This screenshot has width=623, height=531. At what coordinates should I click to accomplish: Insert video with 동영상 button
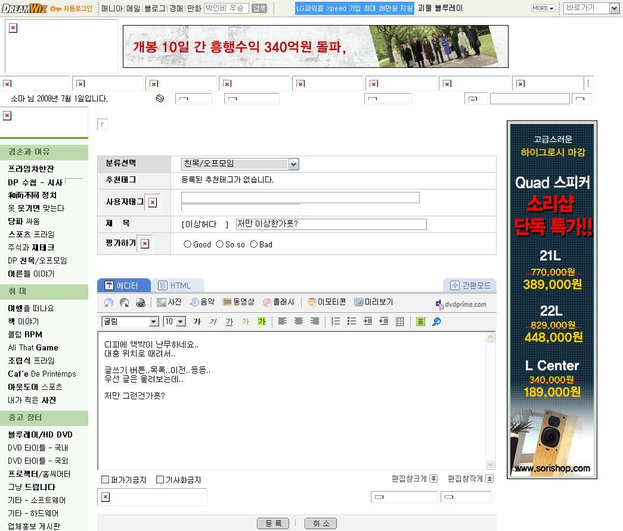click(x=238, y=303)
